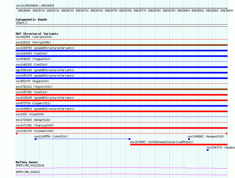Select the red bar below nsv4248814
The width and height of the screenshot is (235, 178).
pyautogui.click(x=121, y=111)
